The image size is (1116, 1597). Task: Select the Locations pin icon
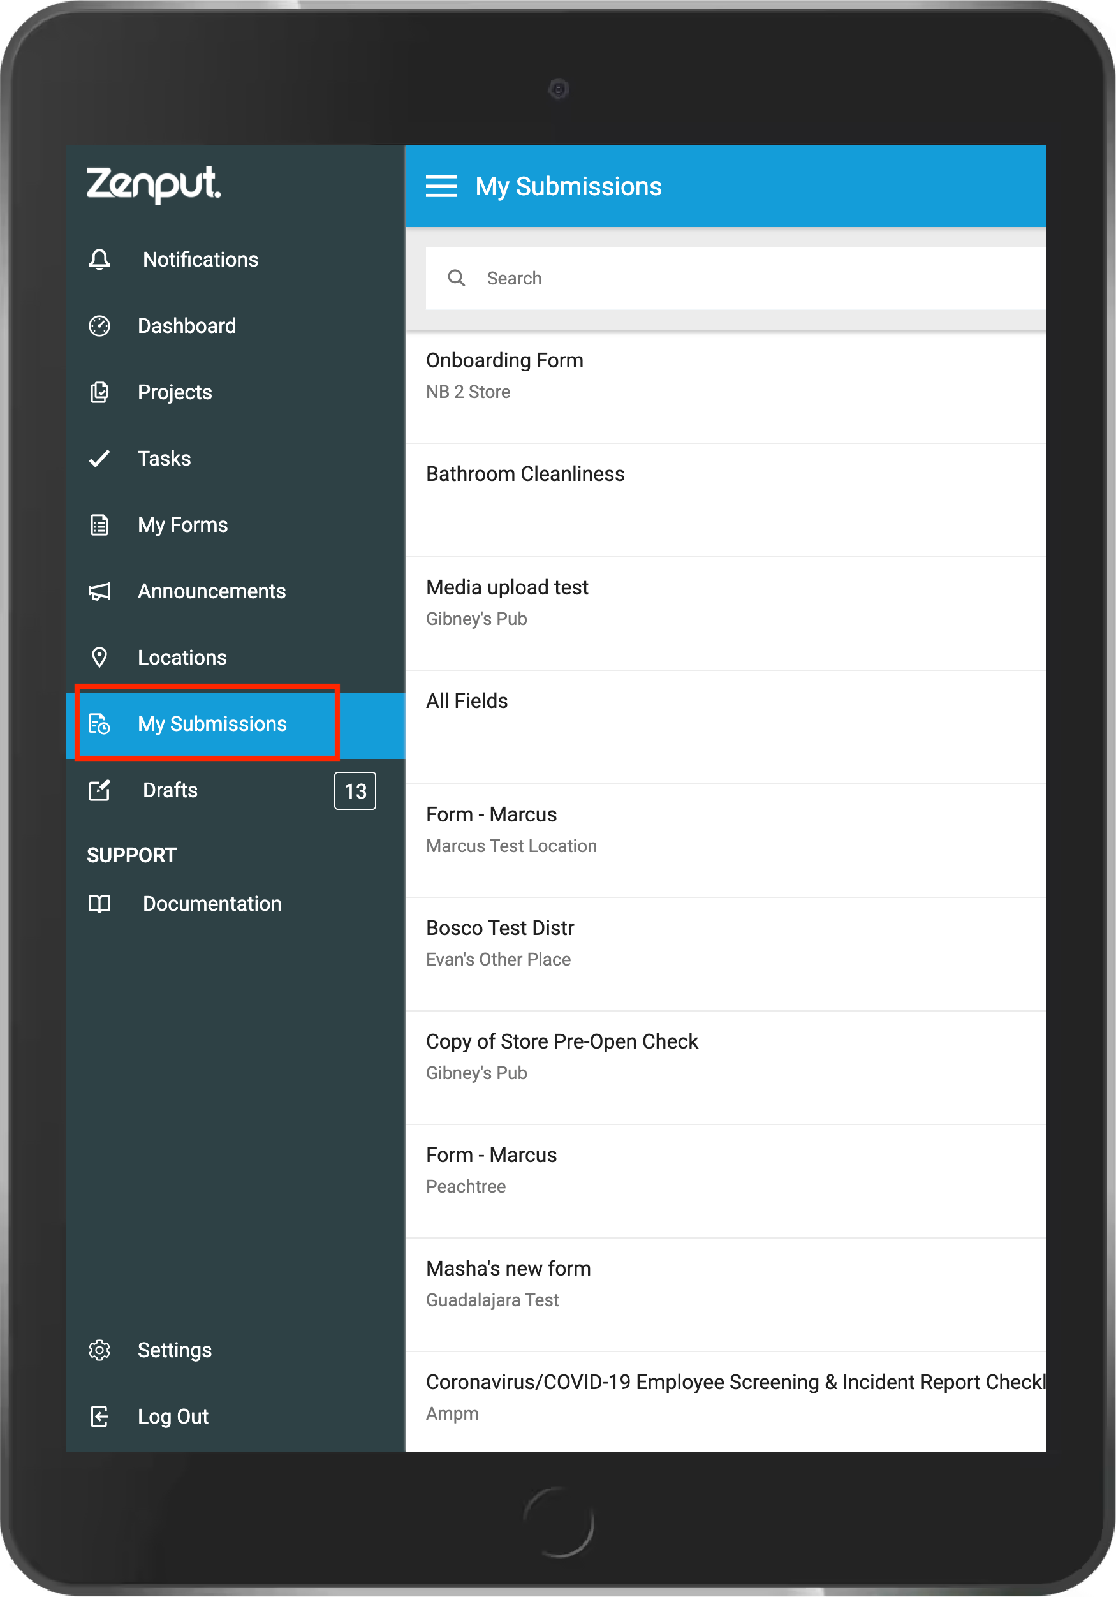click(x=99, y=657)
